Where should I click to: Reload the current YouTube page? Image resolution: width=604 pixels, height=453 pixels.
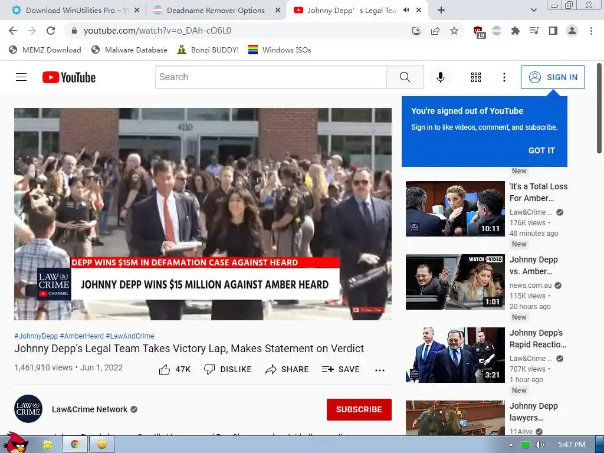(x=51, y=31)
